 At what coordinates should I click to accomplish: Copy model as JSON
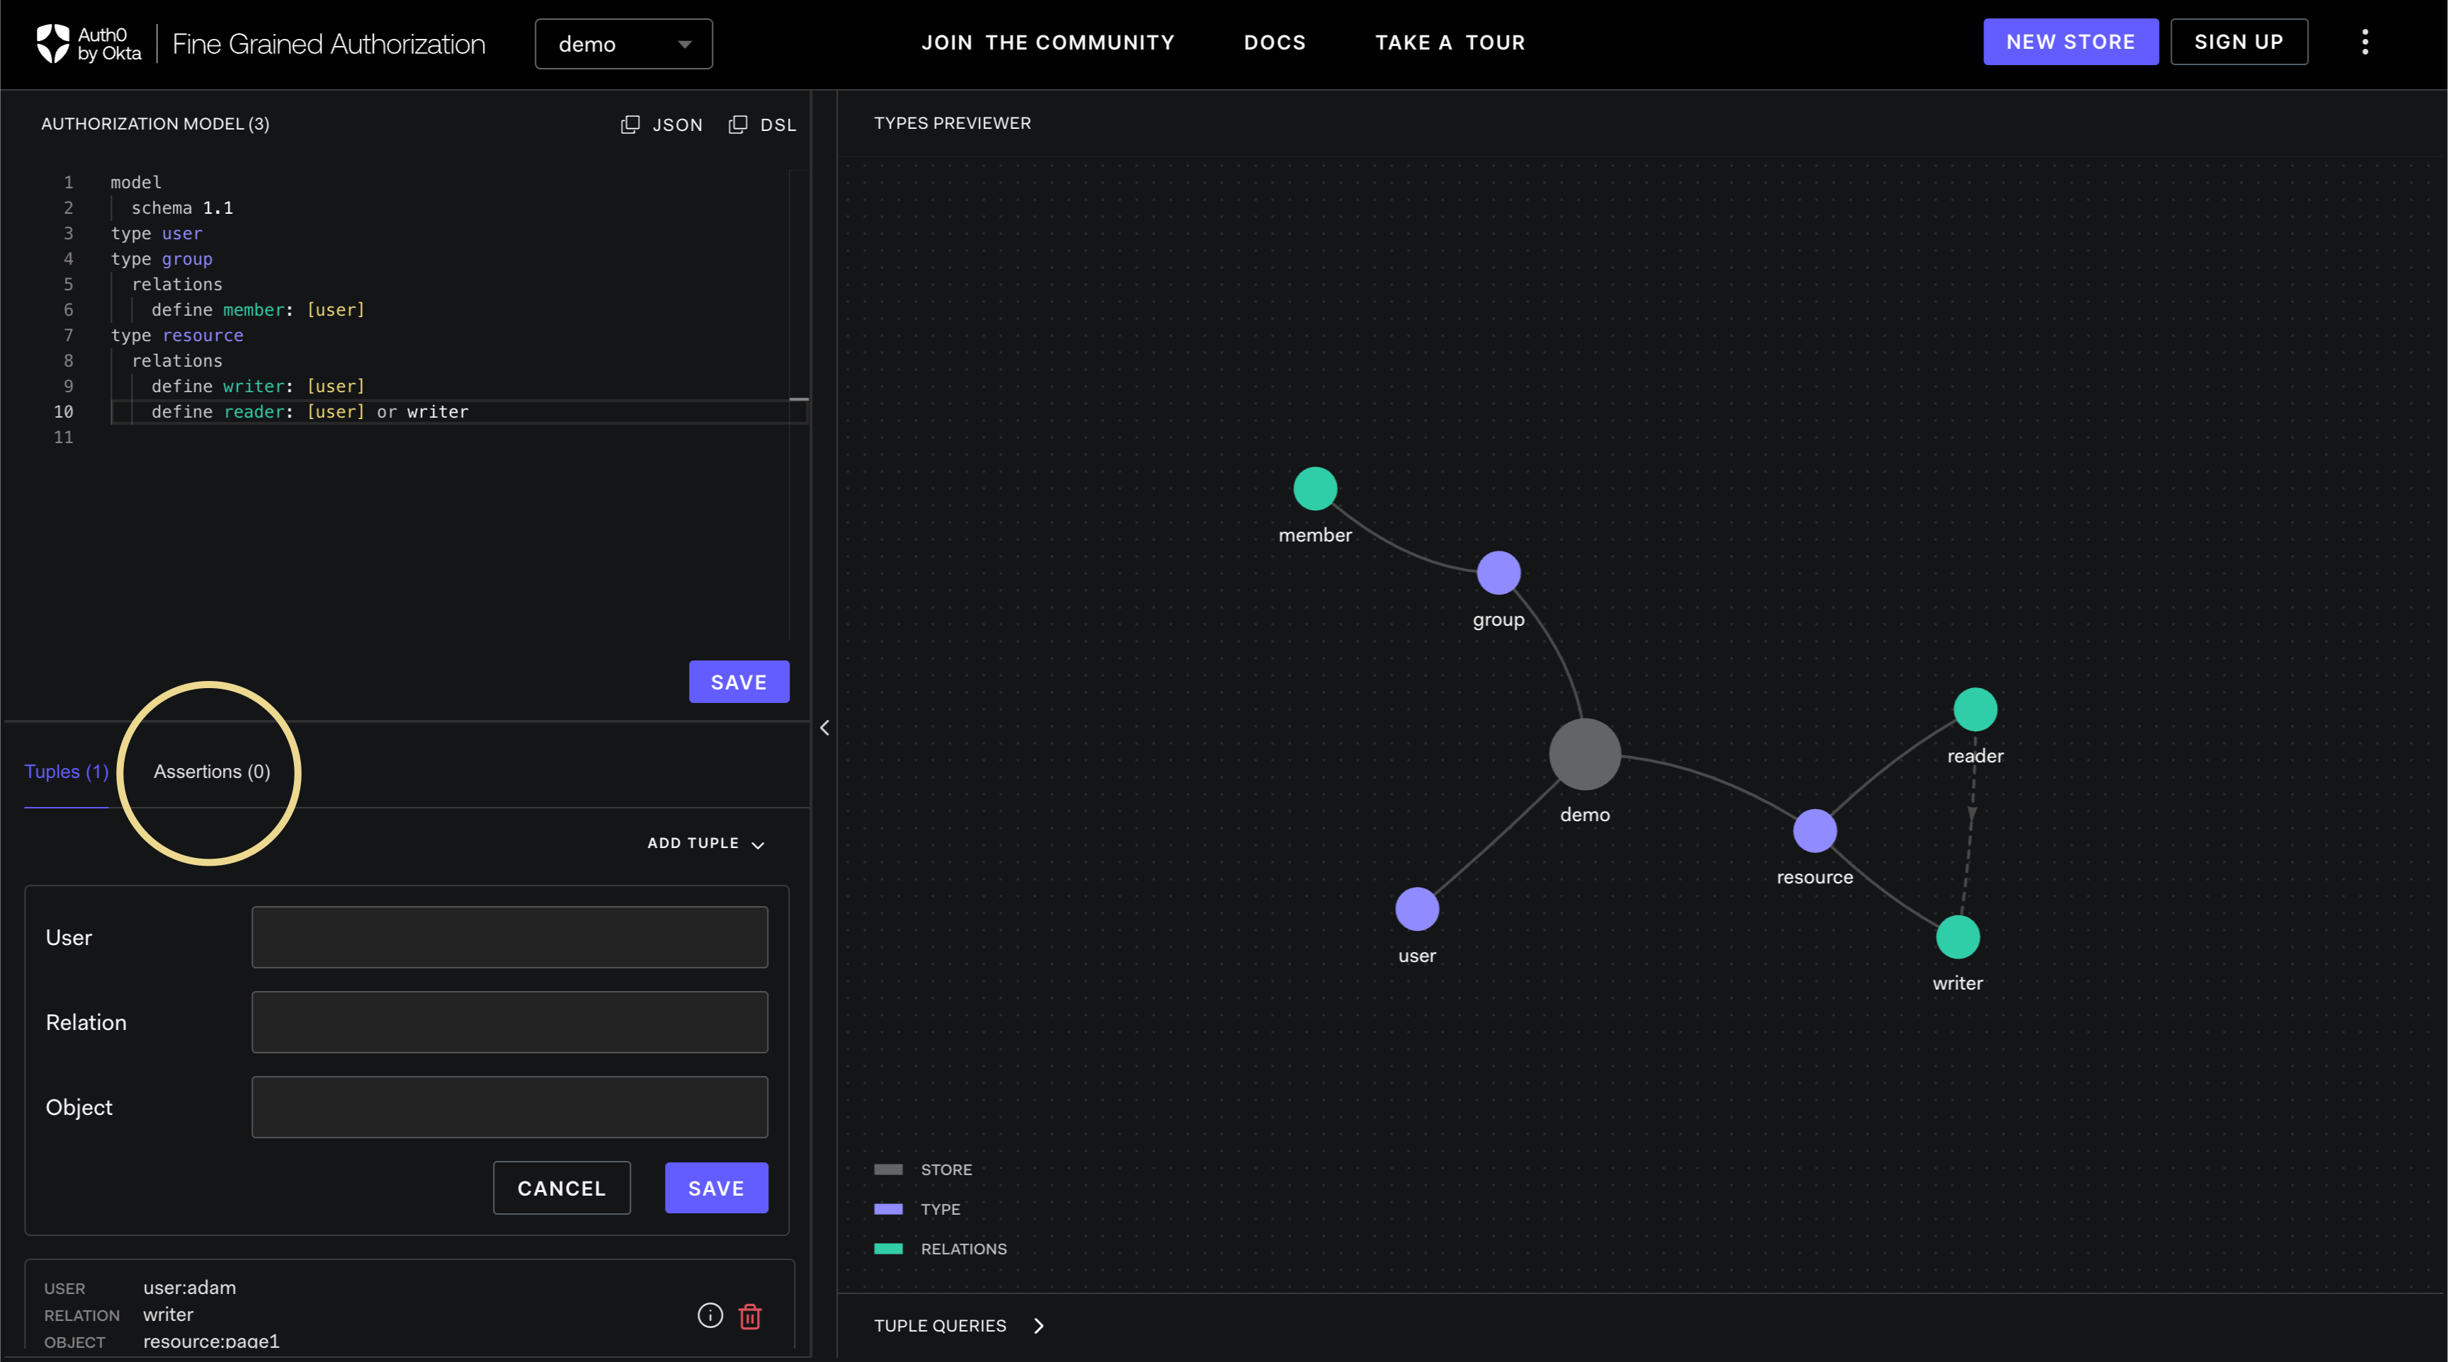click(x=661, y=125)
